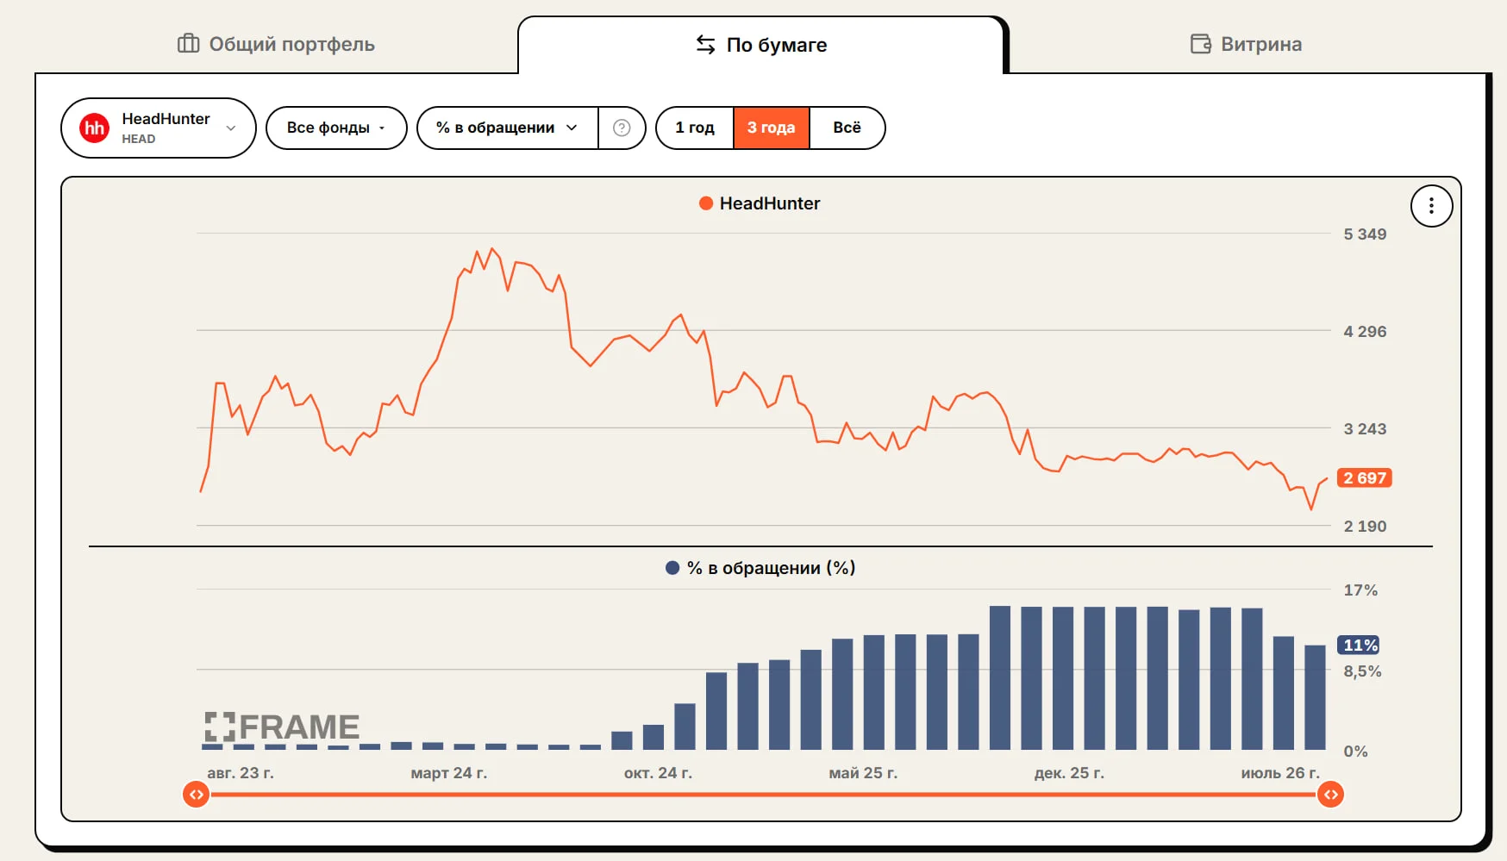Open the Витрина tab

[1246, 44]
